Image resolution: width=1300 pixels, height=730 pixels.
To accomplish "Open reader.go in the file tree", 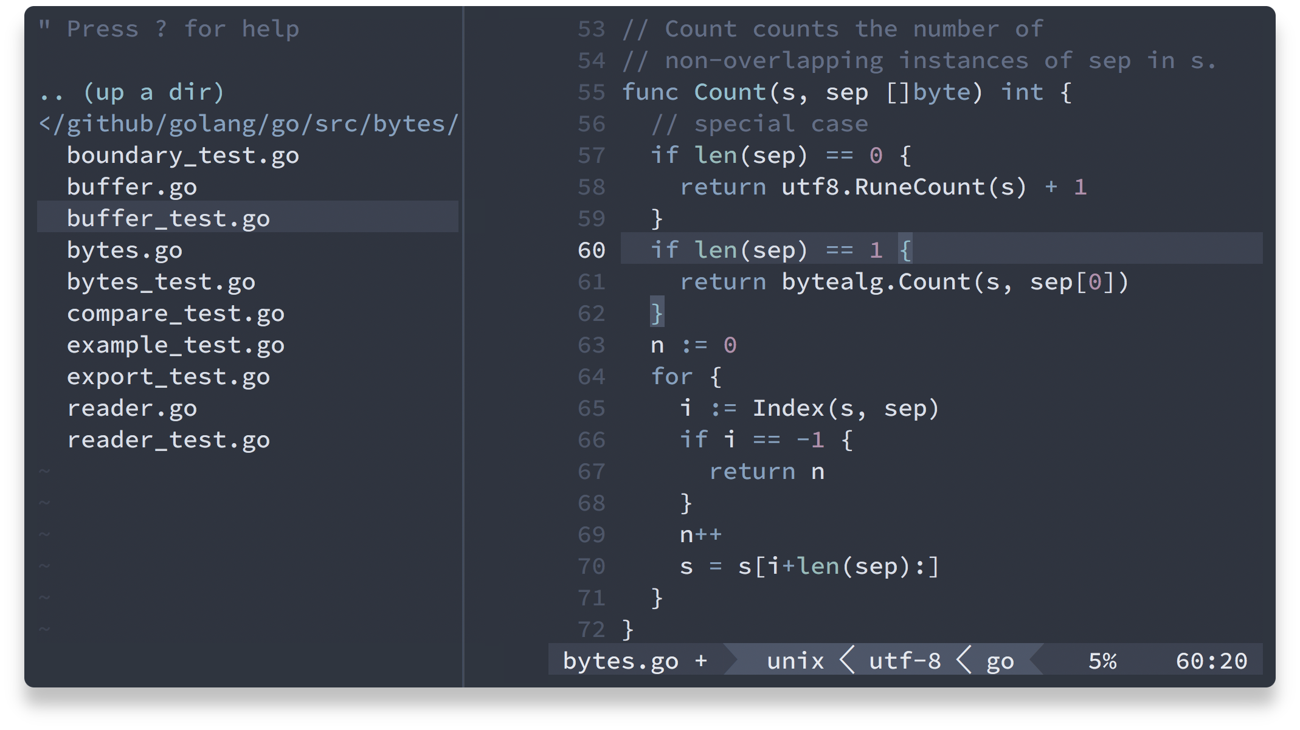I will (x=131, y=408).
